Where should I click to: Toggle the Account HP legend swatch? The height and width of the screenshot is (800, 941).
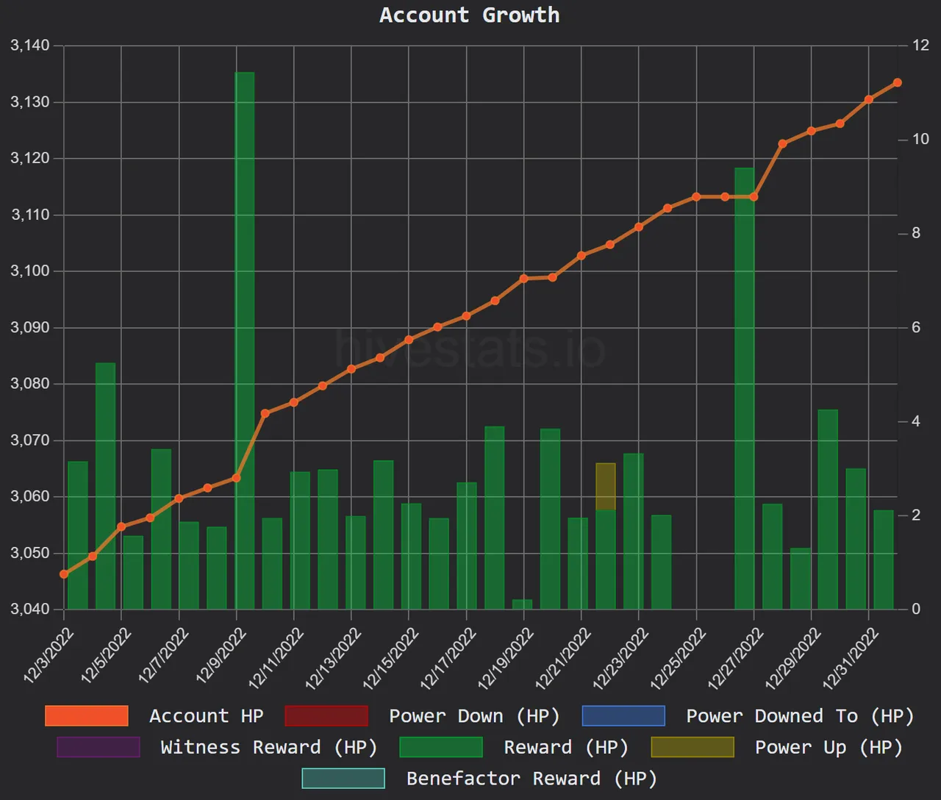(x=87, y=715)
